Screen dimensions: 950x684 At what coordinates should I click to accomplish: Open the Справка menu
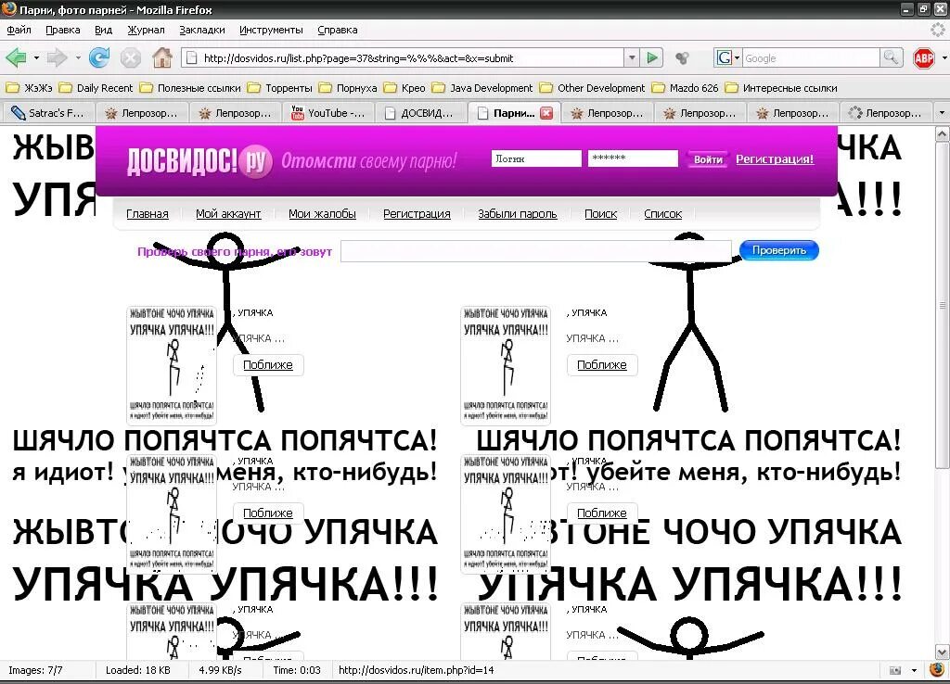[x=338, y=30]
